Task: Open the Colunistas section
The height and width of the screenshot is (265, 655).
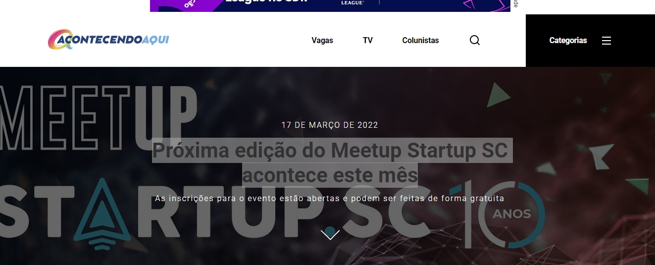Action: (x=420, y=41)
